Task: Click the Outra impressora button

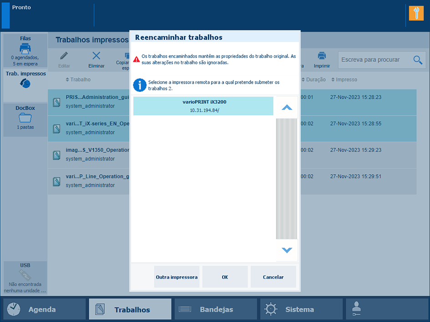Action: 177,277
